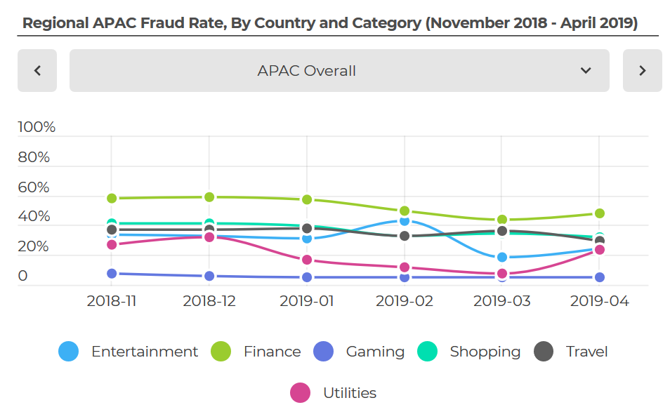Click the Travel legend dark circle
Screen dimensions: 670x412
click(x=544, y=352)
